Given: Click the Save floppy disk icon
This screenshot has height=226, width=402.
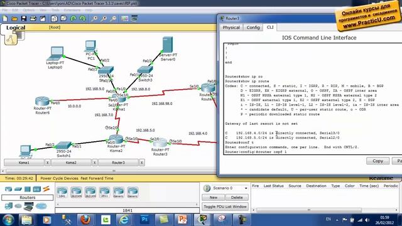Looking at the screenshot, I should click(x=24, y=18).
